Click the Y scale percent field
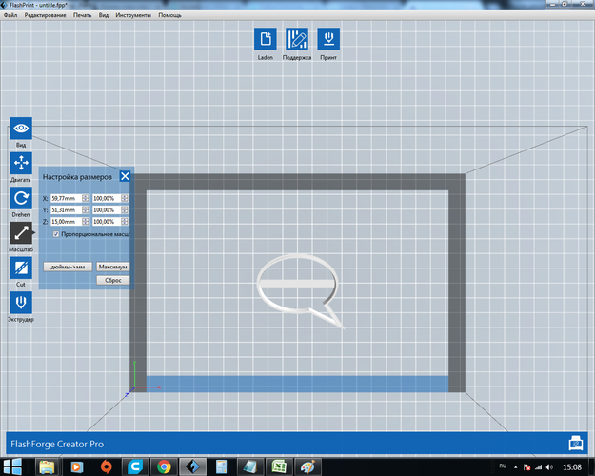 tap(107, 209)
